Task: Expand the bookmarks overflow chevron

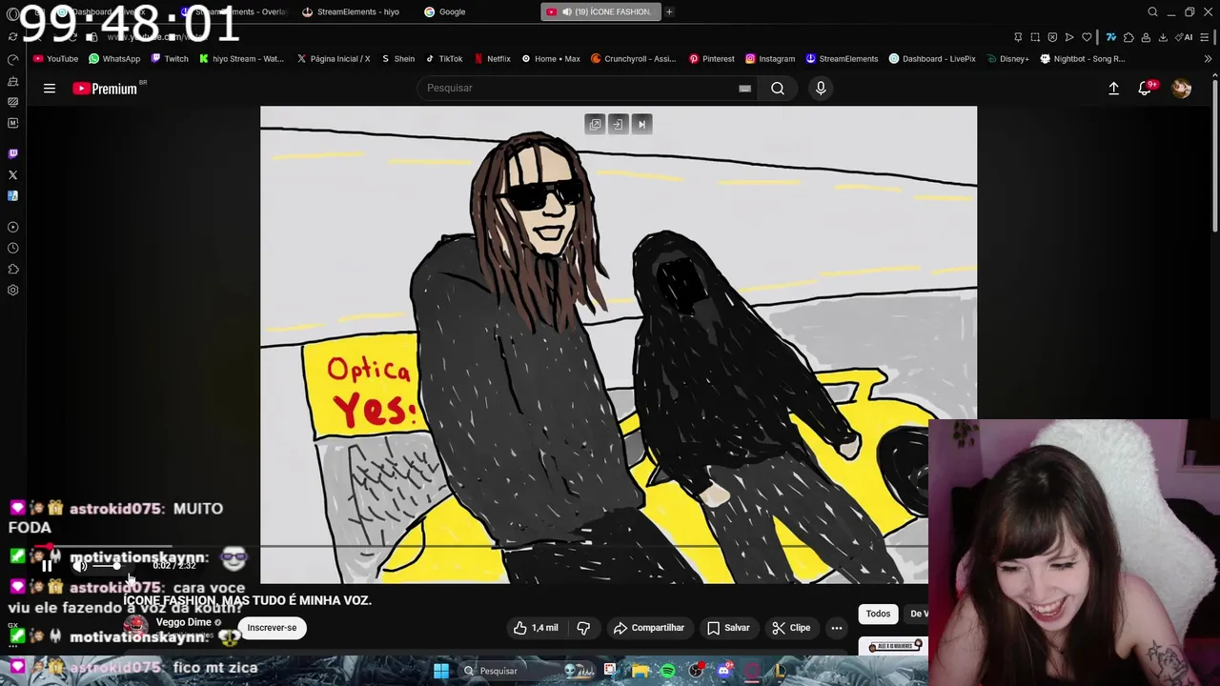Action: click(1209, 58)
